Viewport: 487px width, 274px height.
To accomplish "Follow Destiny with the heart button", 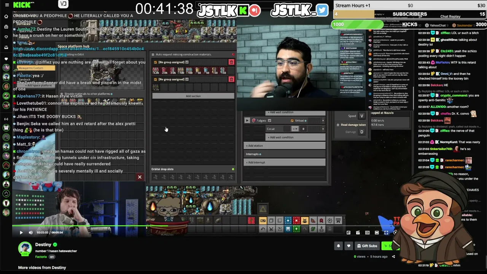I will tap(349, 246).
